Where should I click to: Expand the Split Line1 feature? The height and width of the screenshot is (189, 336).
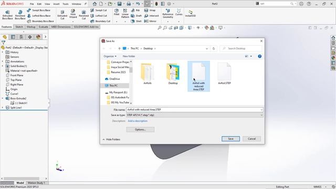pyautogui.click(x=3, y=108)
